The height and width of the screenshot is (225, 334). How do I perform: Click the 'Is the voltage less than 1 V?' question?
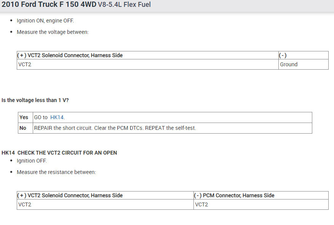35,100
